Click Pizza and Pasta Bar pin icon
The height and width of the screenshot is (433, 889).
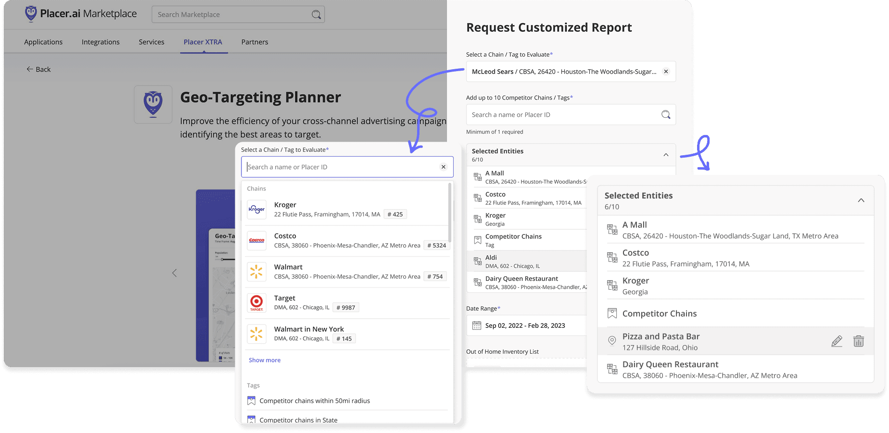click(x=612, y=341)
